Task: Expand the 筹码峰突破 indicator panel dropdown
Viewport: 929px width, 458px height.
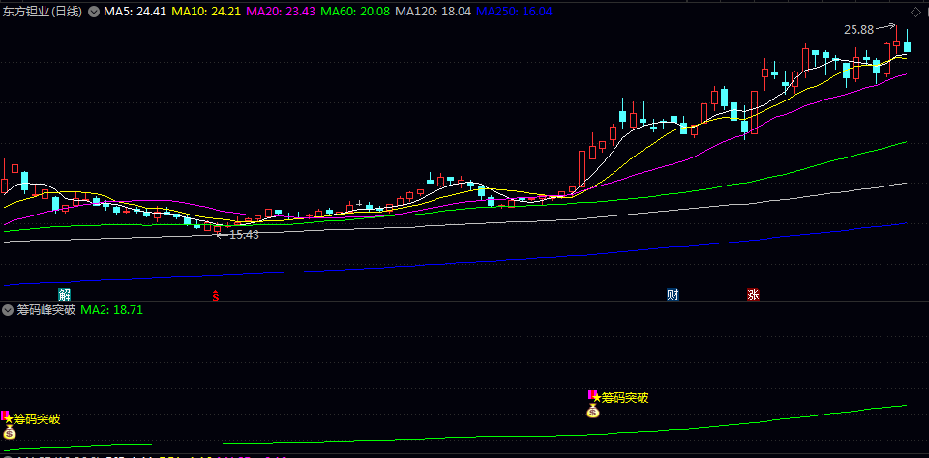Action: (x=8, y=310)
